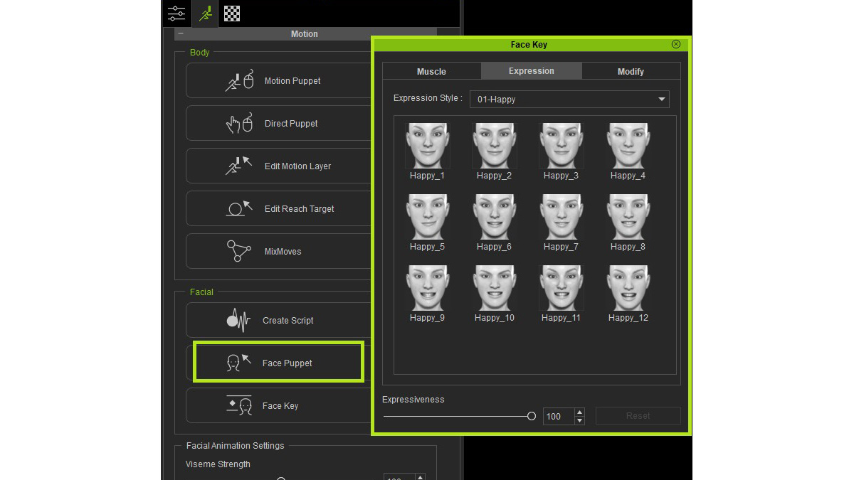Select the running figure motion tab icon
The height and width of the screenshot is (480, 854).
click(x=205, y=13)
